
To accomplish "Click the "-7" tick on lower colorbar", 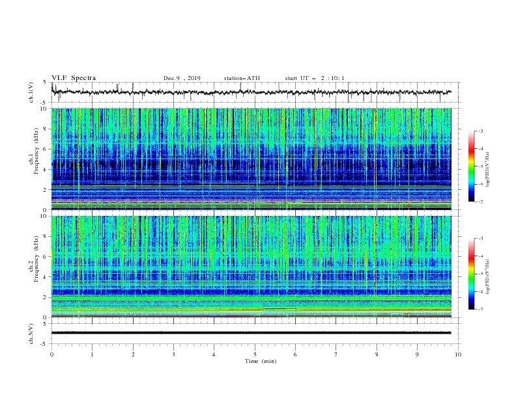I will click(480, 310).
